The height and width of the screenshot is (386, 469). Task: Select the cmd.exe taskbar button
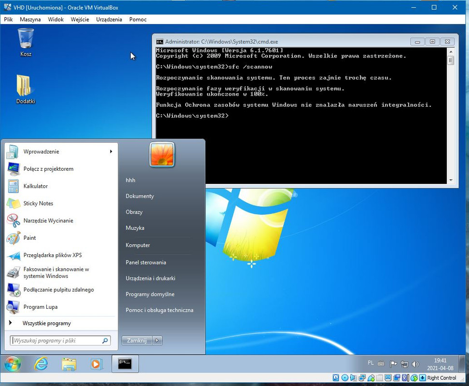[125, 364]
